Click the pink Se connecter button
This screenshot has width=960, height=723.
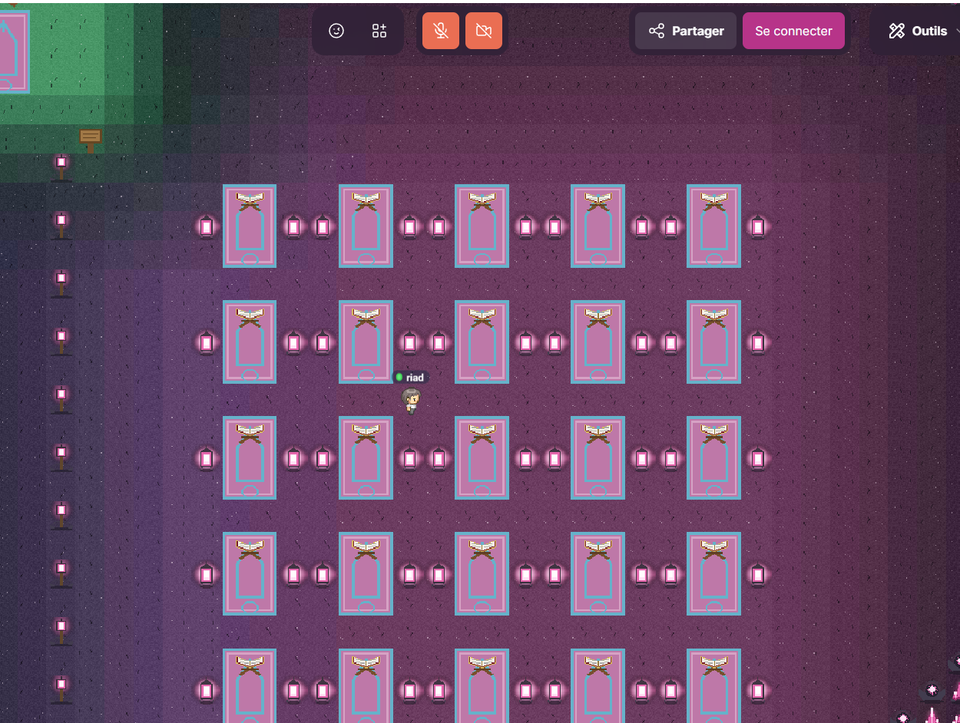[793, 31]
